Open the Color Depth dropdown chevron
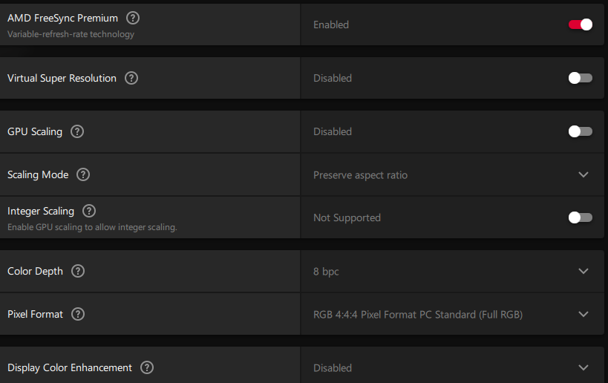Screen dimensions: 608x383 pyautogui.click(x=584, y=272)
